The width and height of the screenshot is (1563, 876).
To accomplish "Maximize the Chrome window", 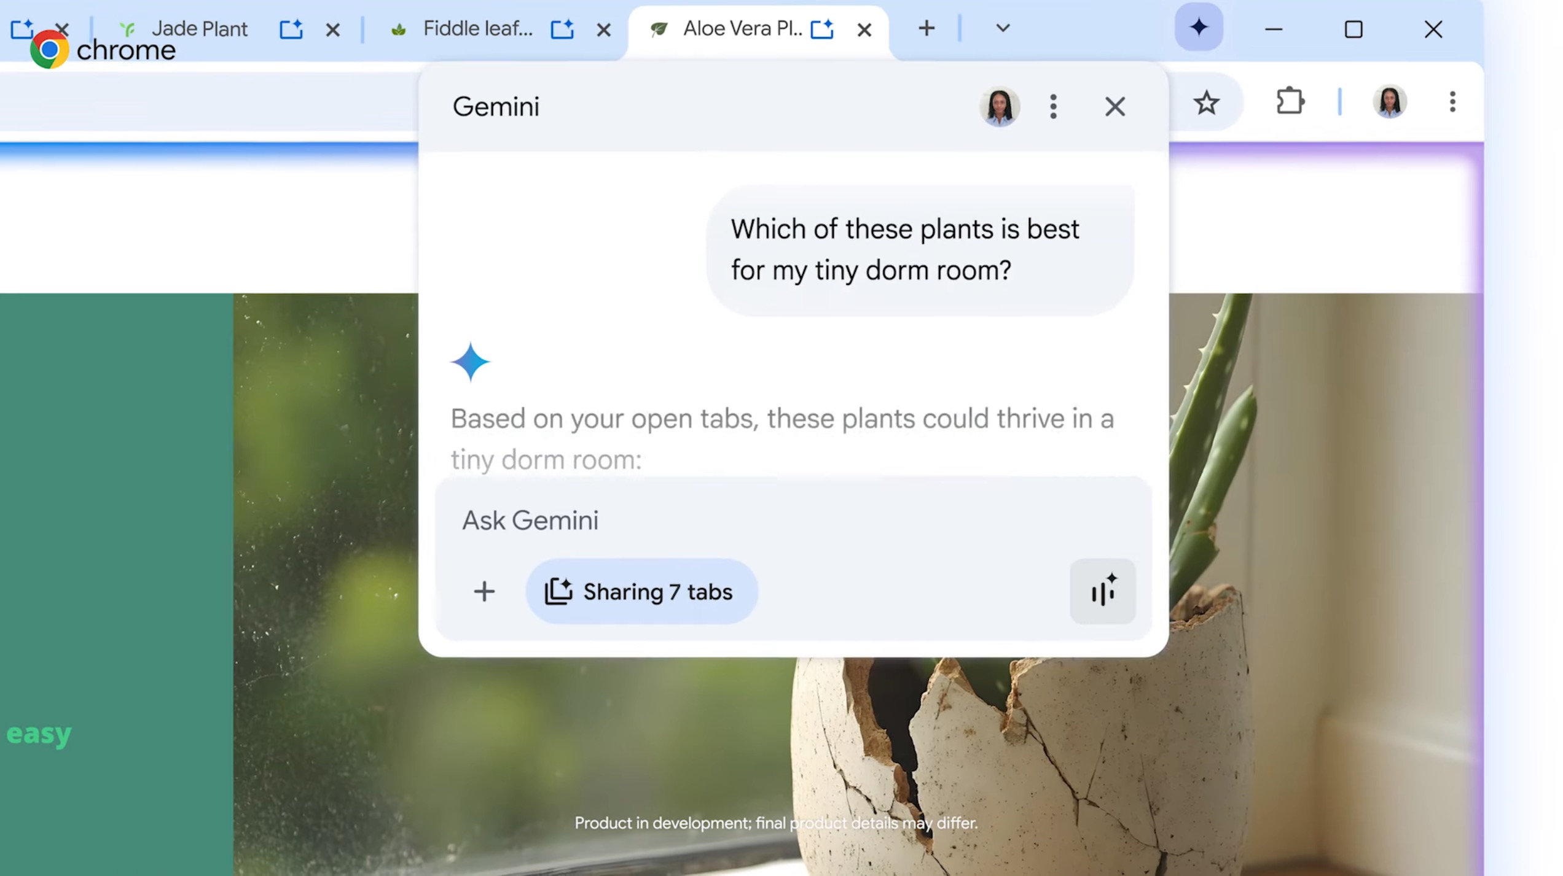I will [x=1353, y=29].
